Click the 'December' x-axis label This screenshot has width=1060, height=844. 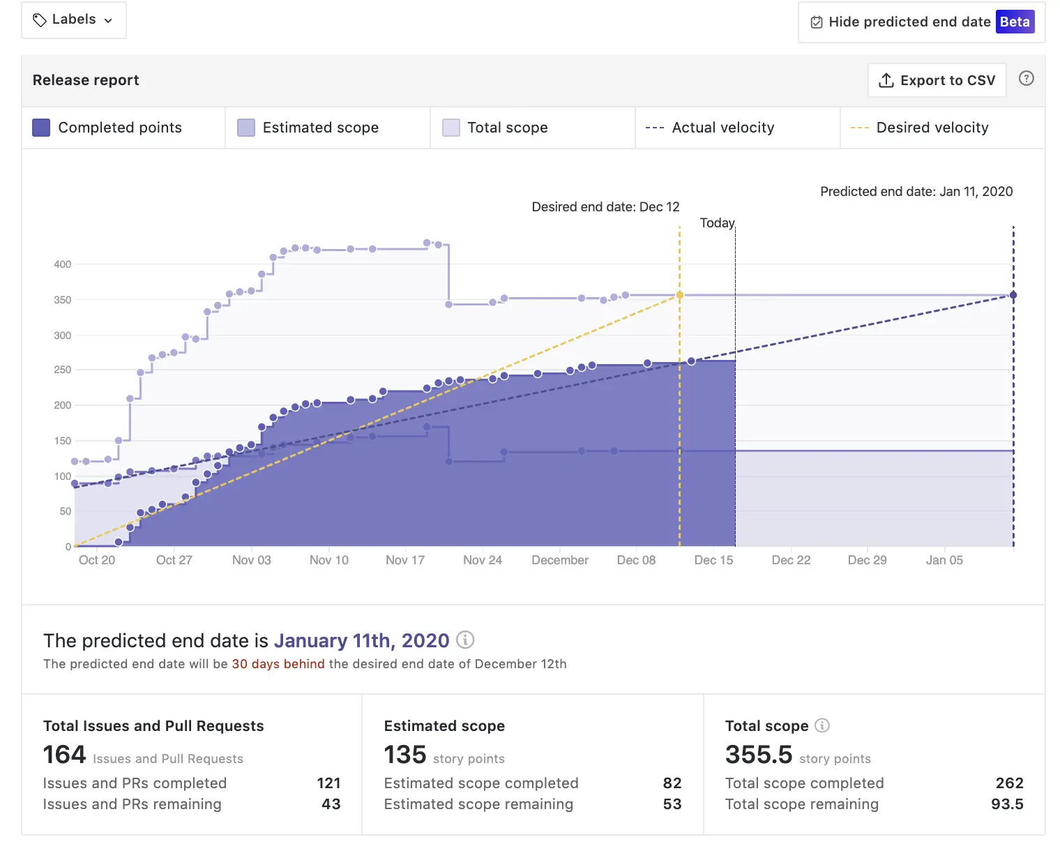pyautogui.click(x=560, y=560)
